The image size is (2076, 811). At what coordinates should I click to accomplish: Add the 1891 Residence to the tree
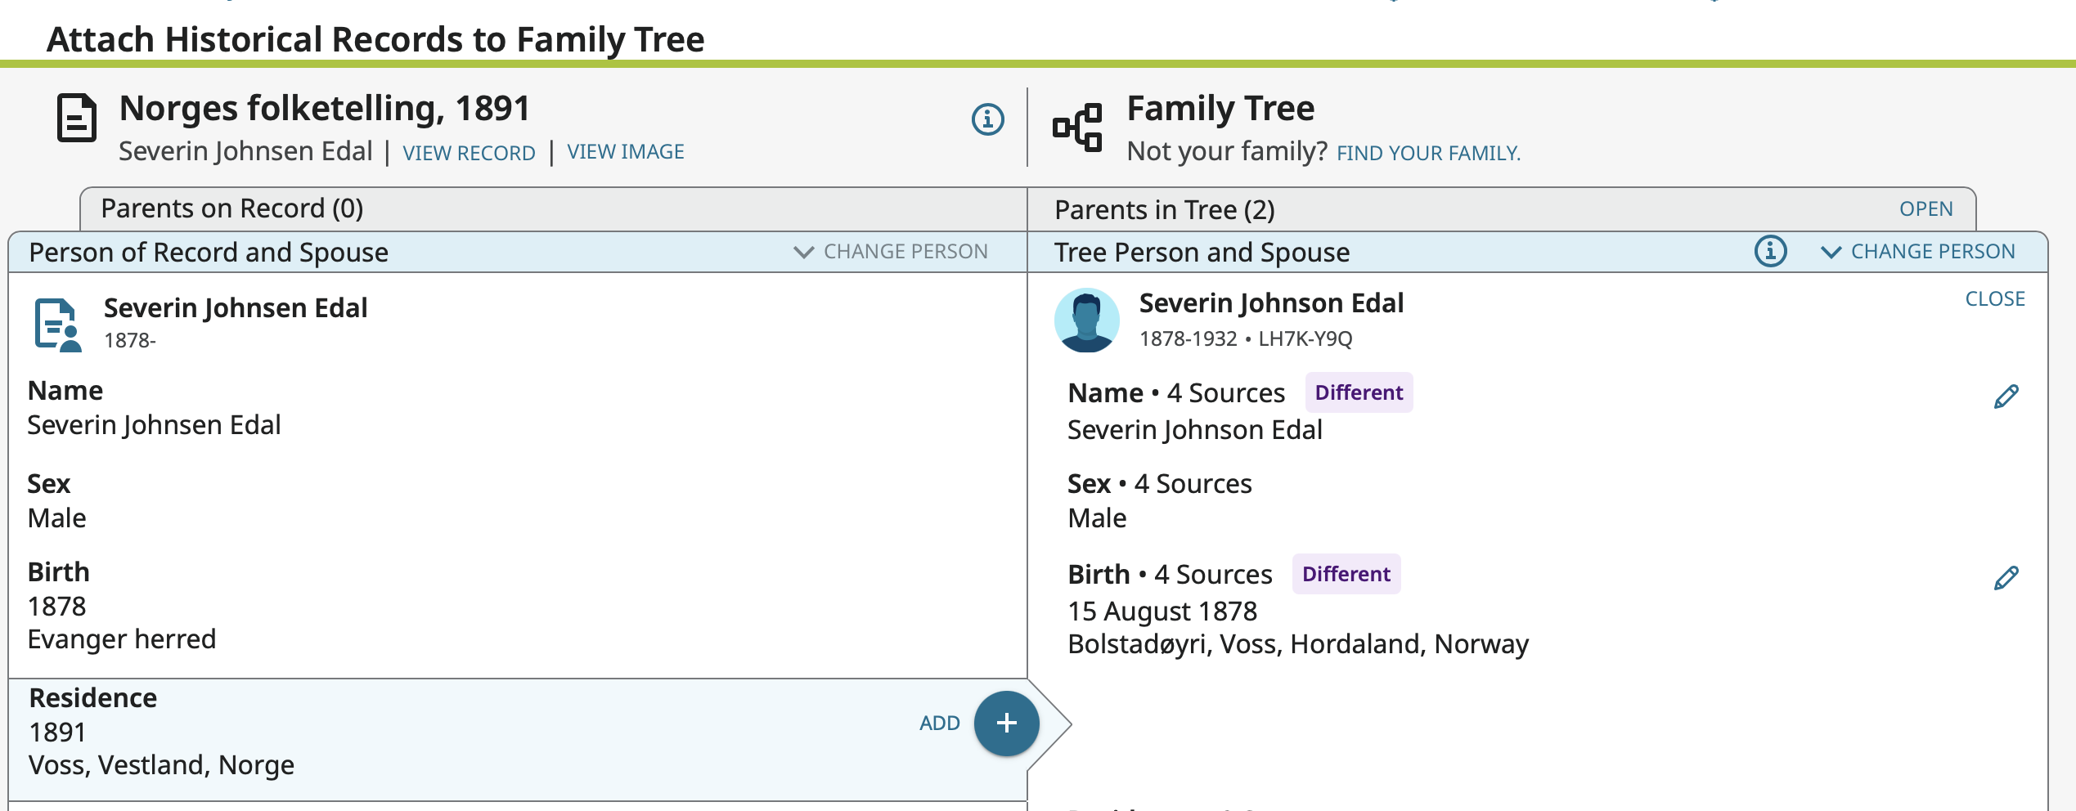click(x=1006, y=724)
